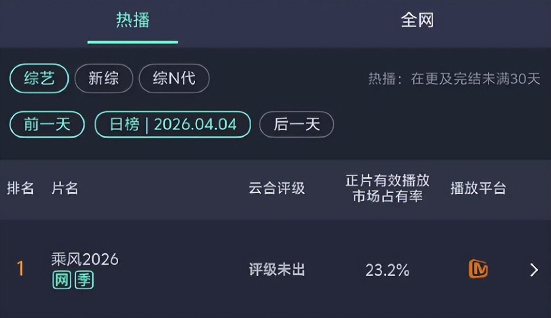Image resolution: width=551 pixels, height=318 pixels.
Task: Click the 播放平台 column header
Action: pyautogui.click(x=478, y=188)
